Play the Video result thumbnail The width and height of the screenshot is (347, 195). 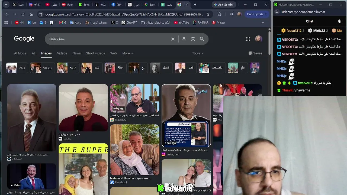32,176
